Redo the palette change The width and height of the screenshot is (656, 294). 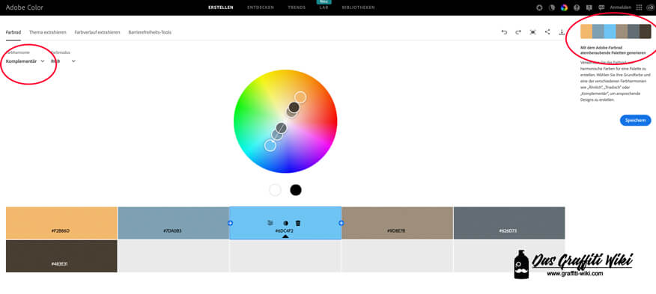[518, 32]
